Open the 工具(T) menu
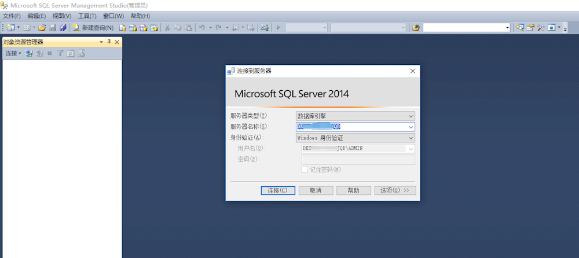Screen dimensions: 579x258 (x=87, y=16)
